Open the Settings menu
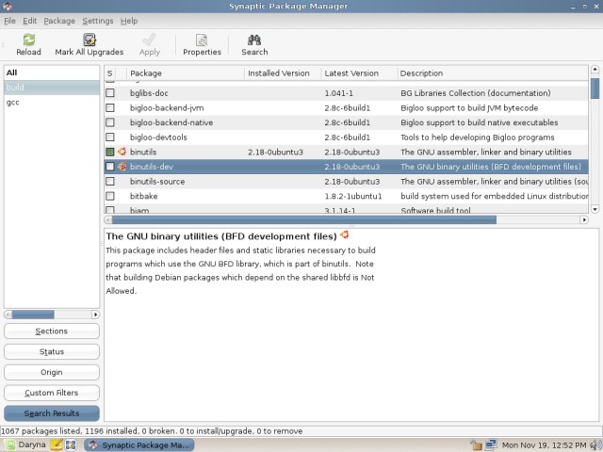This screenshot has height=452, width=603. [x=98, y=21]
